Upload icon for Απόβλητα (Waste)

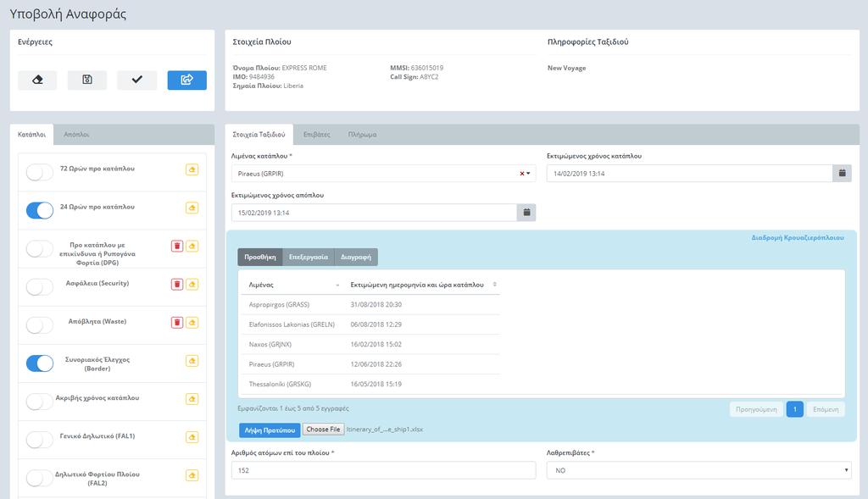(x=192, y=322)
